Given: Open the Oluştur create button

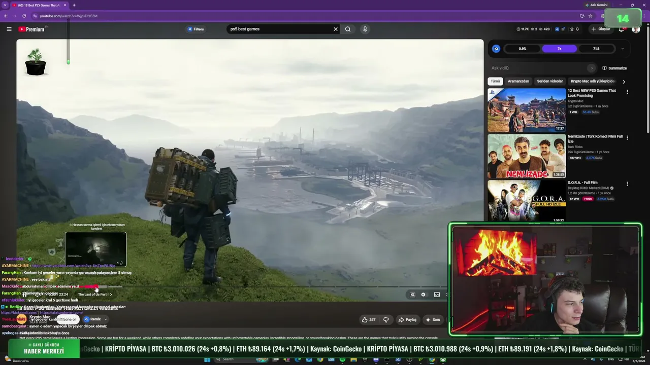Looking at the screenshot, I should 600,29.
